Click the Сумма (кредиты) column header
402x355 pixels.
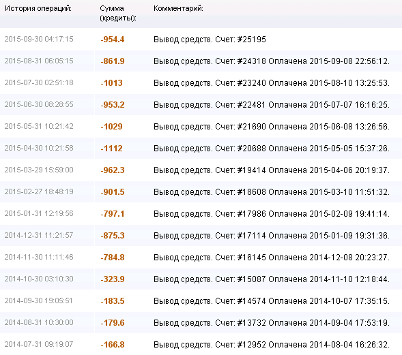point(118,14)
